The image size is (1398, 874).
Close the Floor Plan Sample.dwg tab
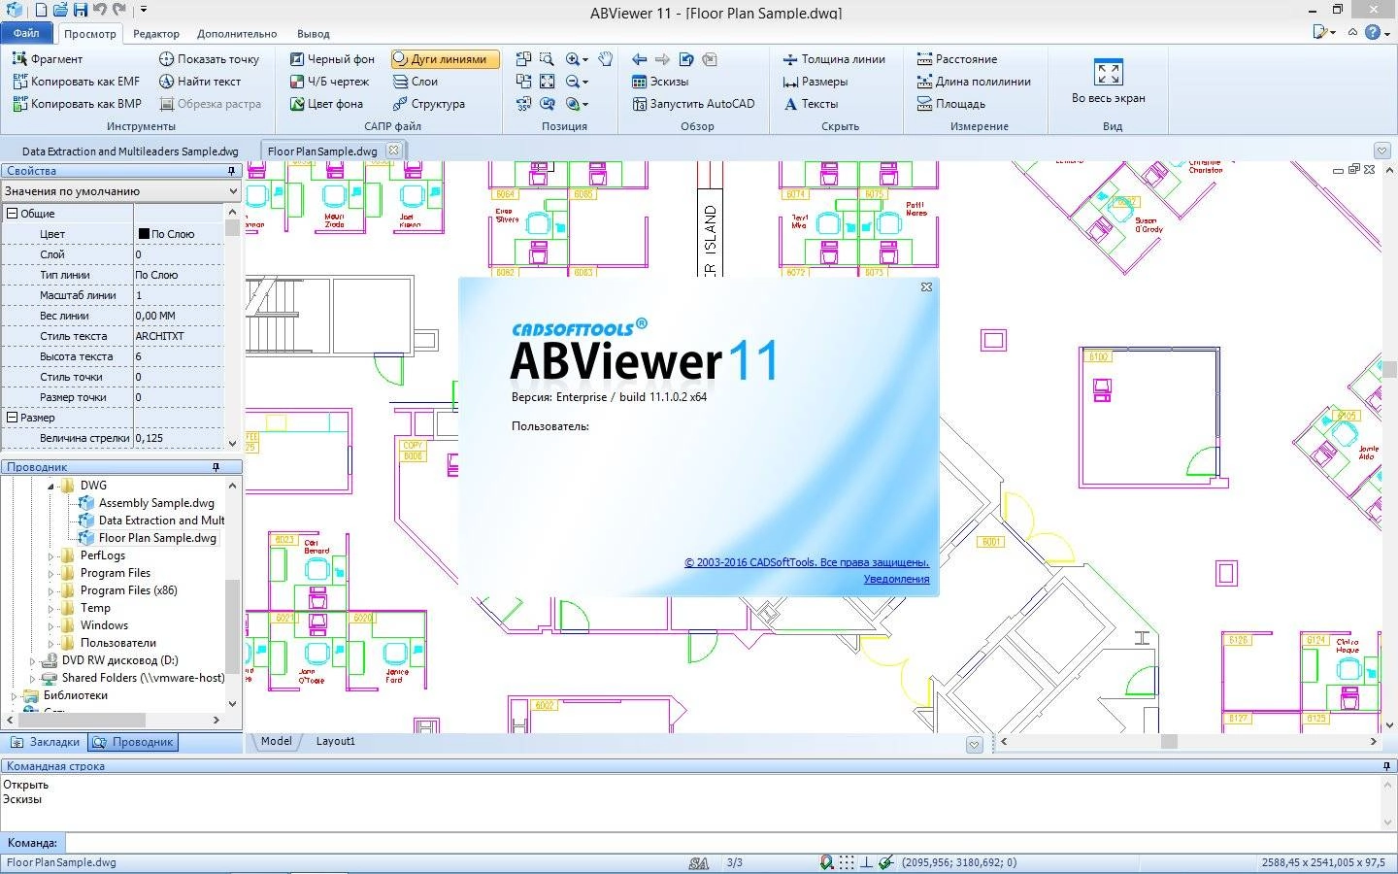coord(393,151)
